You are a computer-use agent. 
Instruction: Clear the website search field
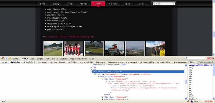[173, 4]
